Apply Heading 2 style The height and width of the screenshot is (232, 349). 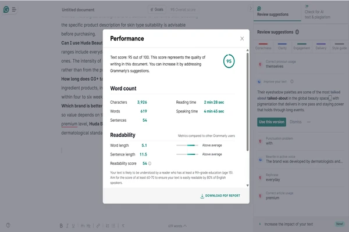pyautogui.click(x=88, y=226)
